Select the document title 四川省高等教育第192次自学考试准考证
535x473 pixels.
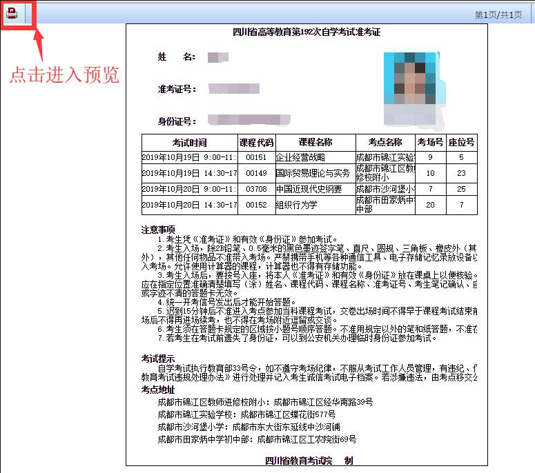[x=307, y=32]
